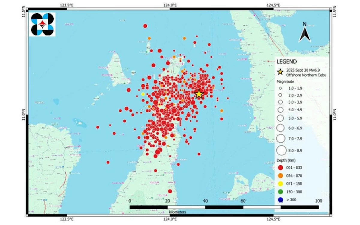Click the 100 mark on the scale bar
The image size is (360, 225).
(x=318, y=201)
